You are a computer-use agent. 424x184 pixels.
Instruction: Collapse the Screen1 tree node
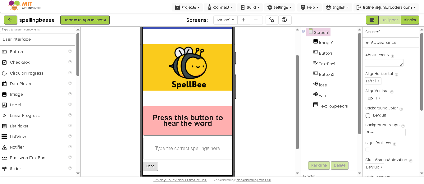[x=303, y=31]
